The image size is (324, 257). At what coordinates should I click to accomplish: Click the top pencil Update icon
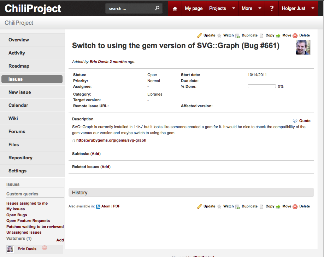[x=199, y=36]
